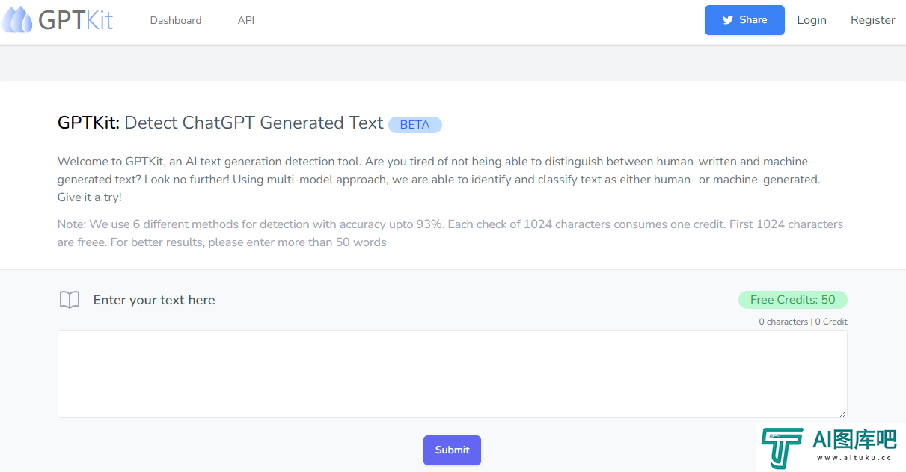Click the BETA badge

[415, 125]
